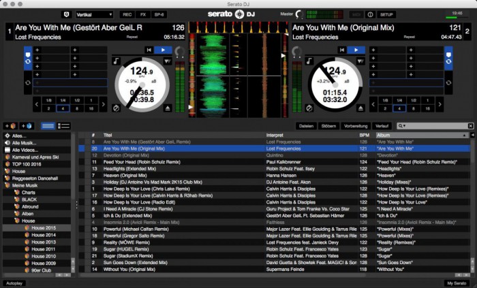Open the Vertikal display mode dropdown

coord(94,14)
